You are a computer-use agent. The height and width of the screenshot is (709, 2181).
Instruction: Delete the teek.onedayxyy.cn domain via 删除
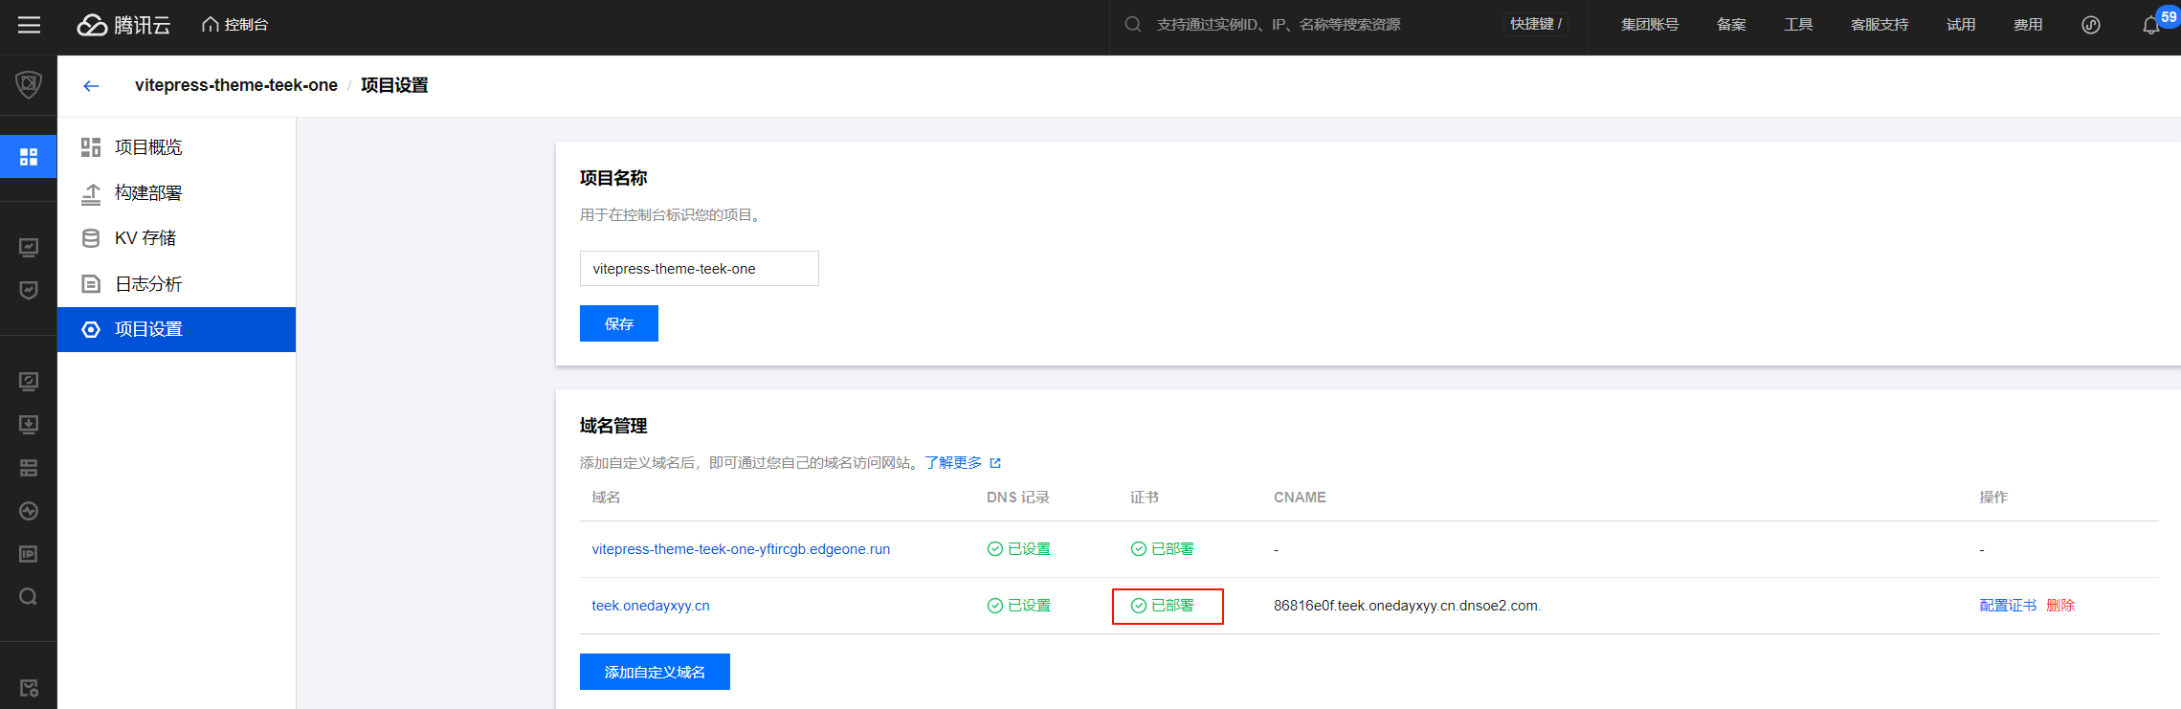coord(2060,606)
